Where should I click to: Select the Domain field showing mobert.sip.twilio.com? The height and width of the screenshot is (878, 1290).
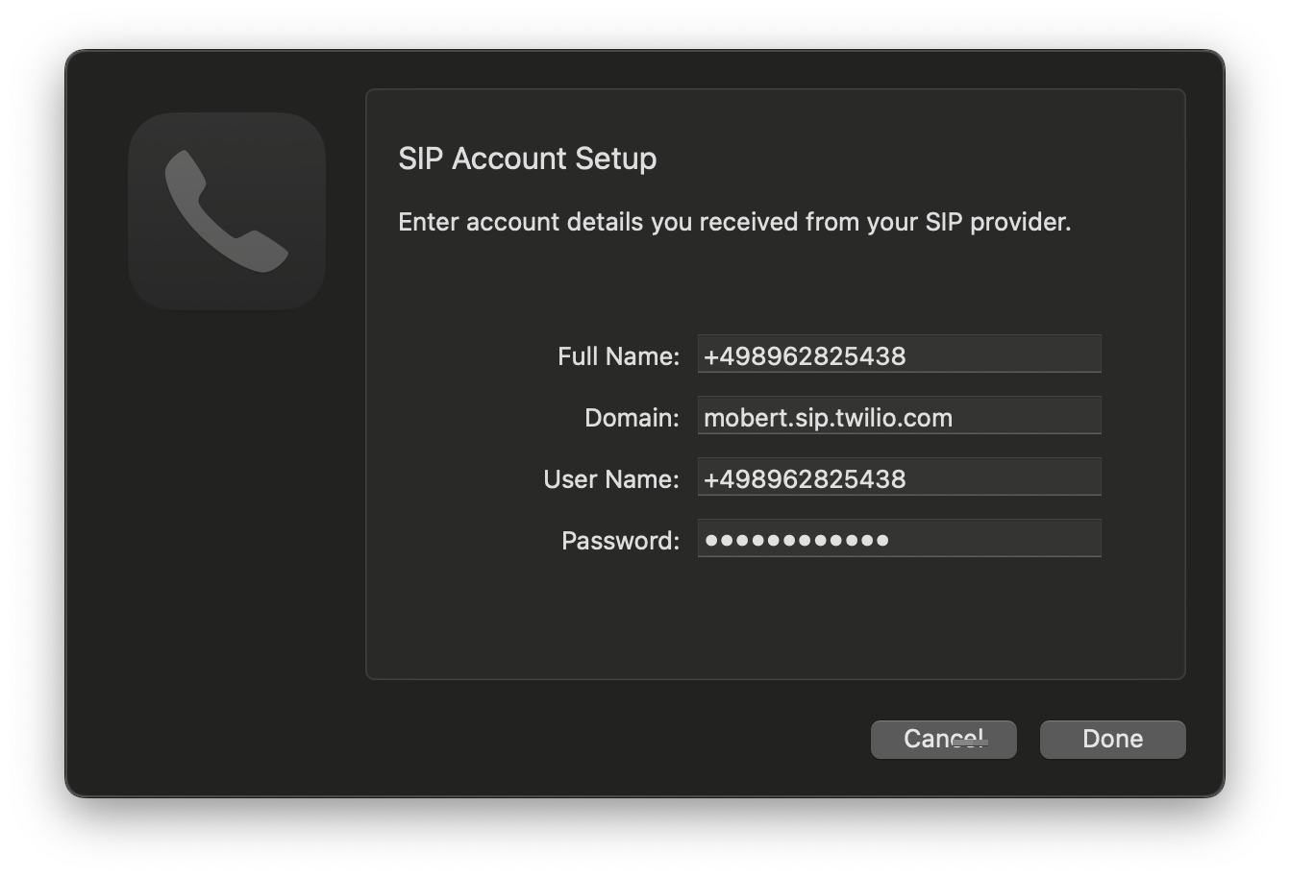[x=899, y=416]
